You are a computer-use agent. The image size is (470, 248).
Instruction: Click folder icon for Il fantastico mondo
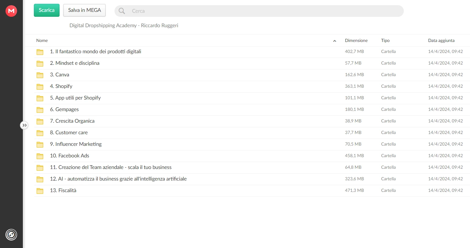click(40, 52)
